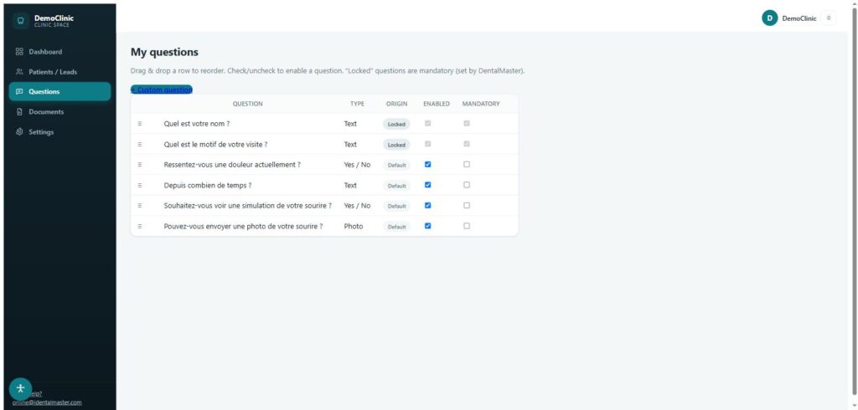Click the DemoClinic account name in header

tap(799, 18)
